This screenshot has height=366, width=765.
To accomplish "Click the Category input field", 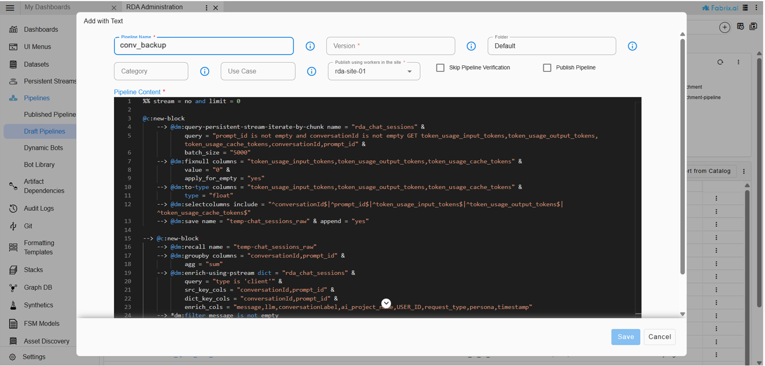I will click(x=151, y=71).
